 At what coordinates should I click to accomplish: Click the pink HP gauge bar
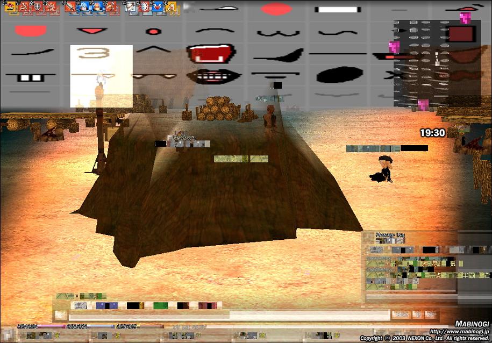click(41, 326)
